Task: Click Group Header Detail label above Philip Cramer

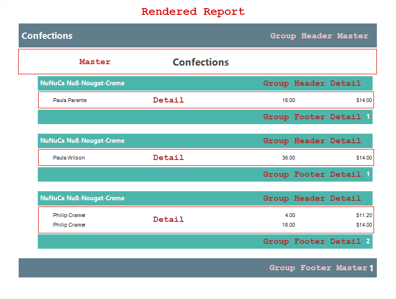Action: tap(312, 198)
